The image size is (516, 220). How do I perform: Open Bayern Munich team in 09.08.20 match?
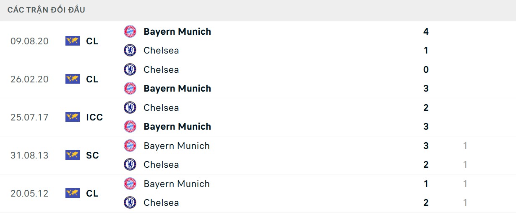tap(177, 31)
